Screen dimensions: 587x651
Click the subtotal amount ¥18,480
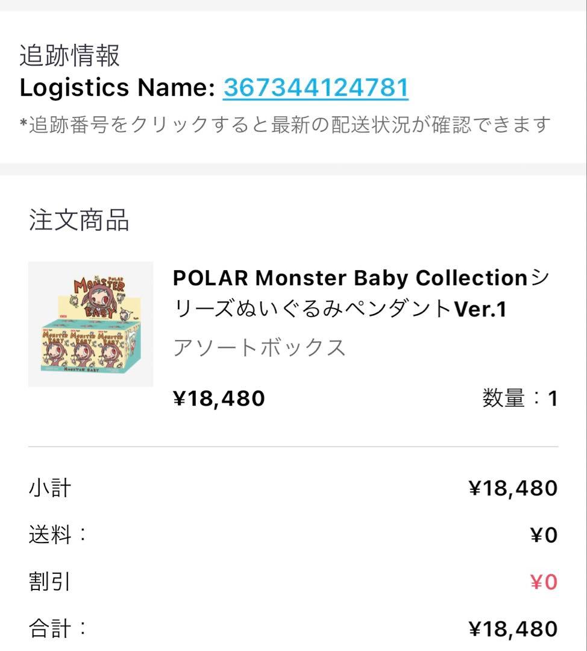click(514, 486)
